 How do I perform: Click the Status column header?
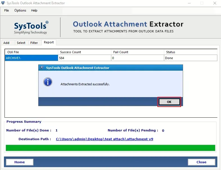point(191,52)
